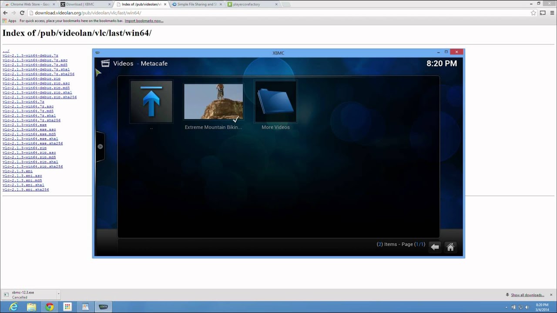Image resolution: width=557 pixels, height=313 pixels.
Task: Open the dropdown arrow for xbmc-12.3.exe download
Action: [x=58, y=295]
